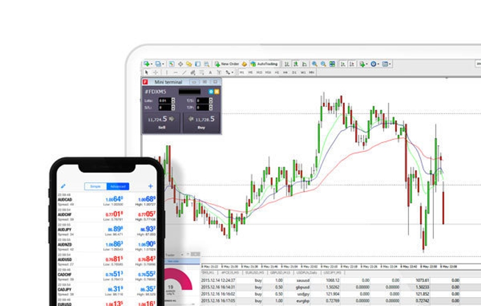Viewport: 481px width, 306px height.
Task: Switch to Advanced view on phone
Action: [x=118, y=186]
